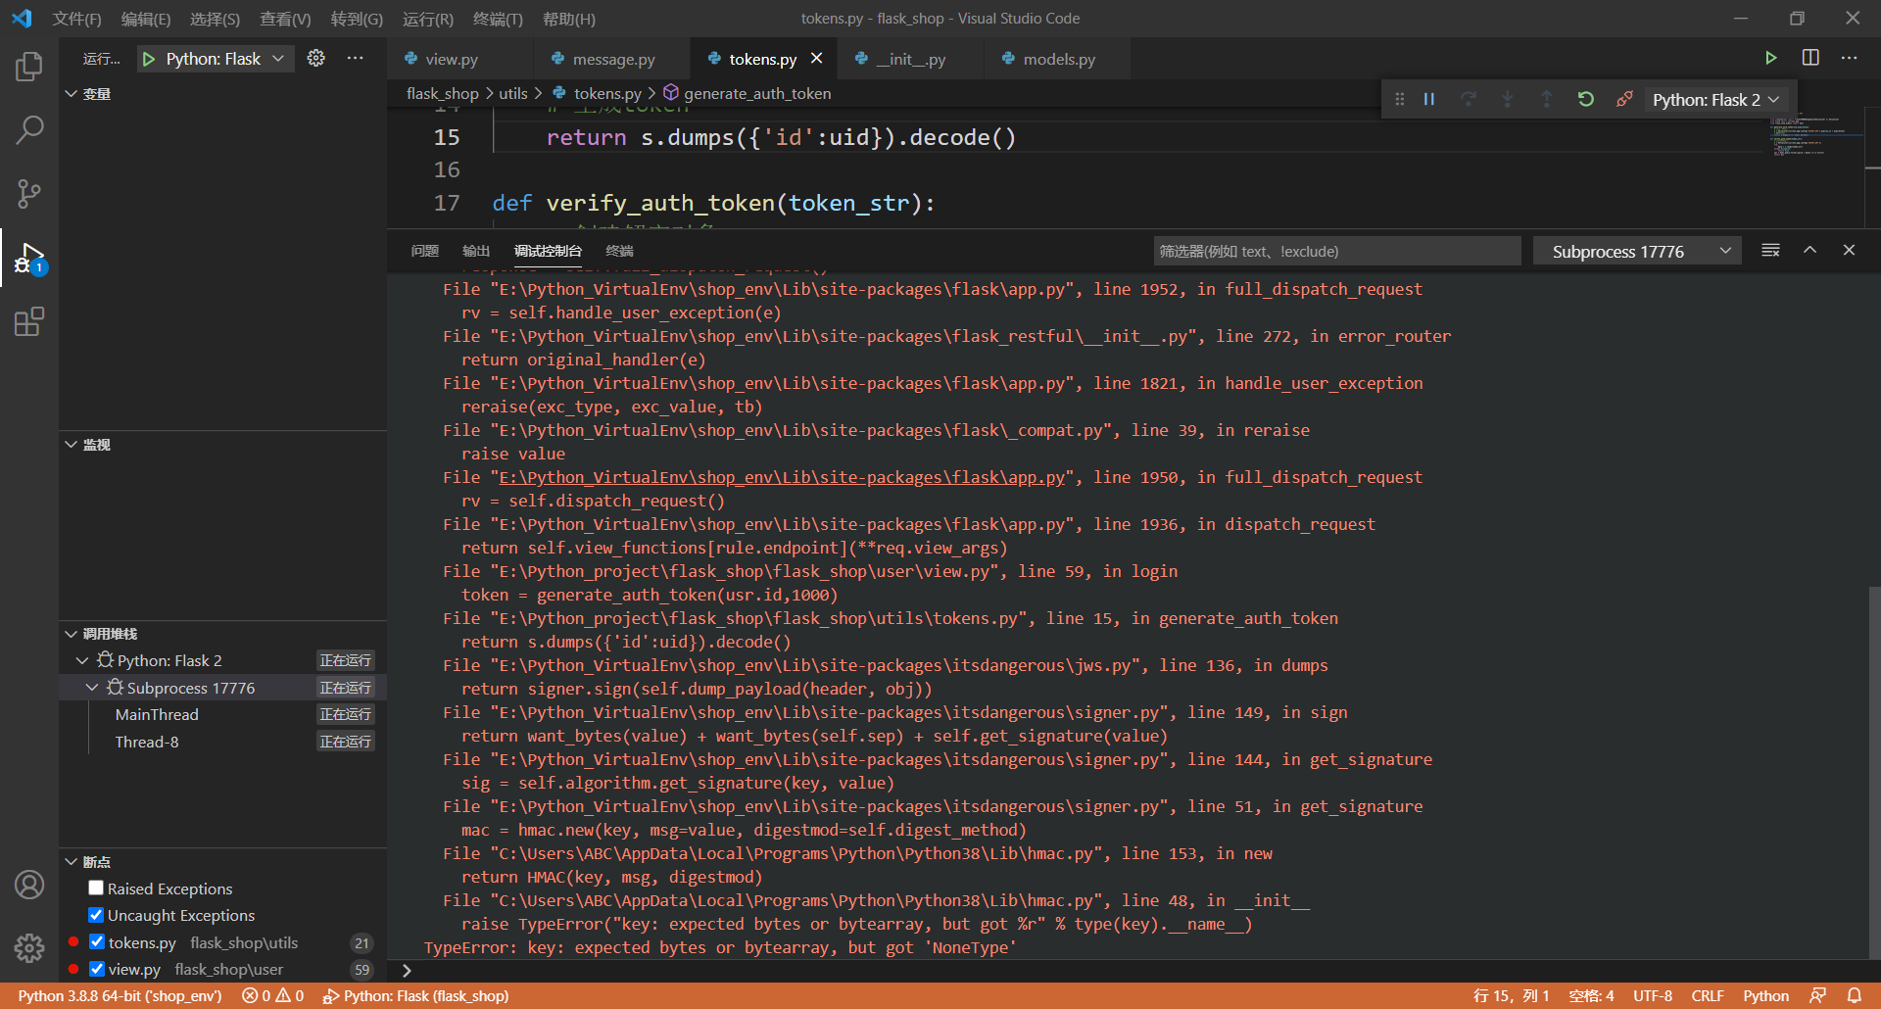Open the Source Control view

(x=29, y=193)
